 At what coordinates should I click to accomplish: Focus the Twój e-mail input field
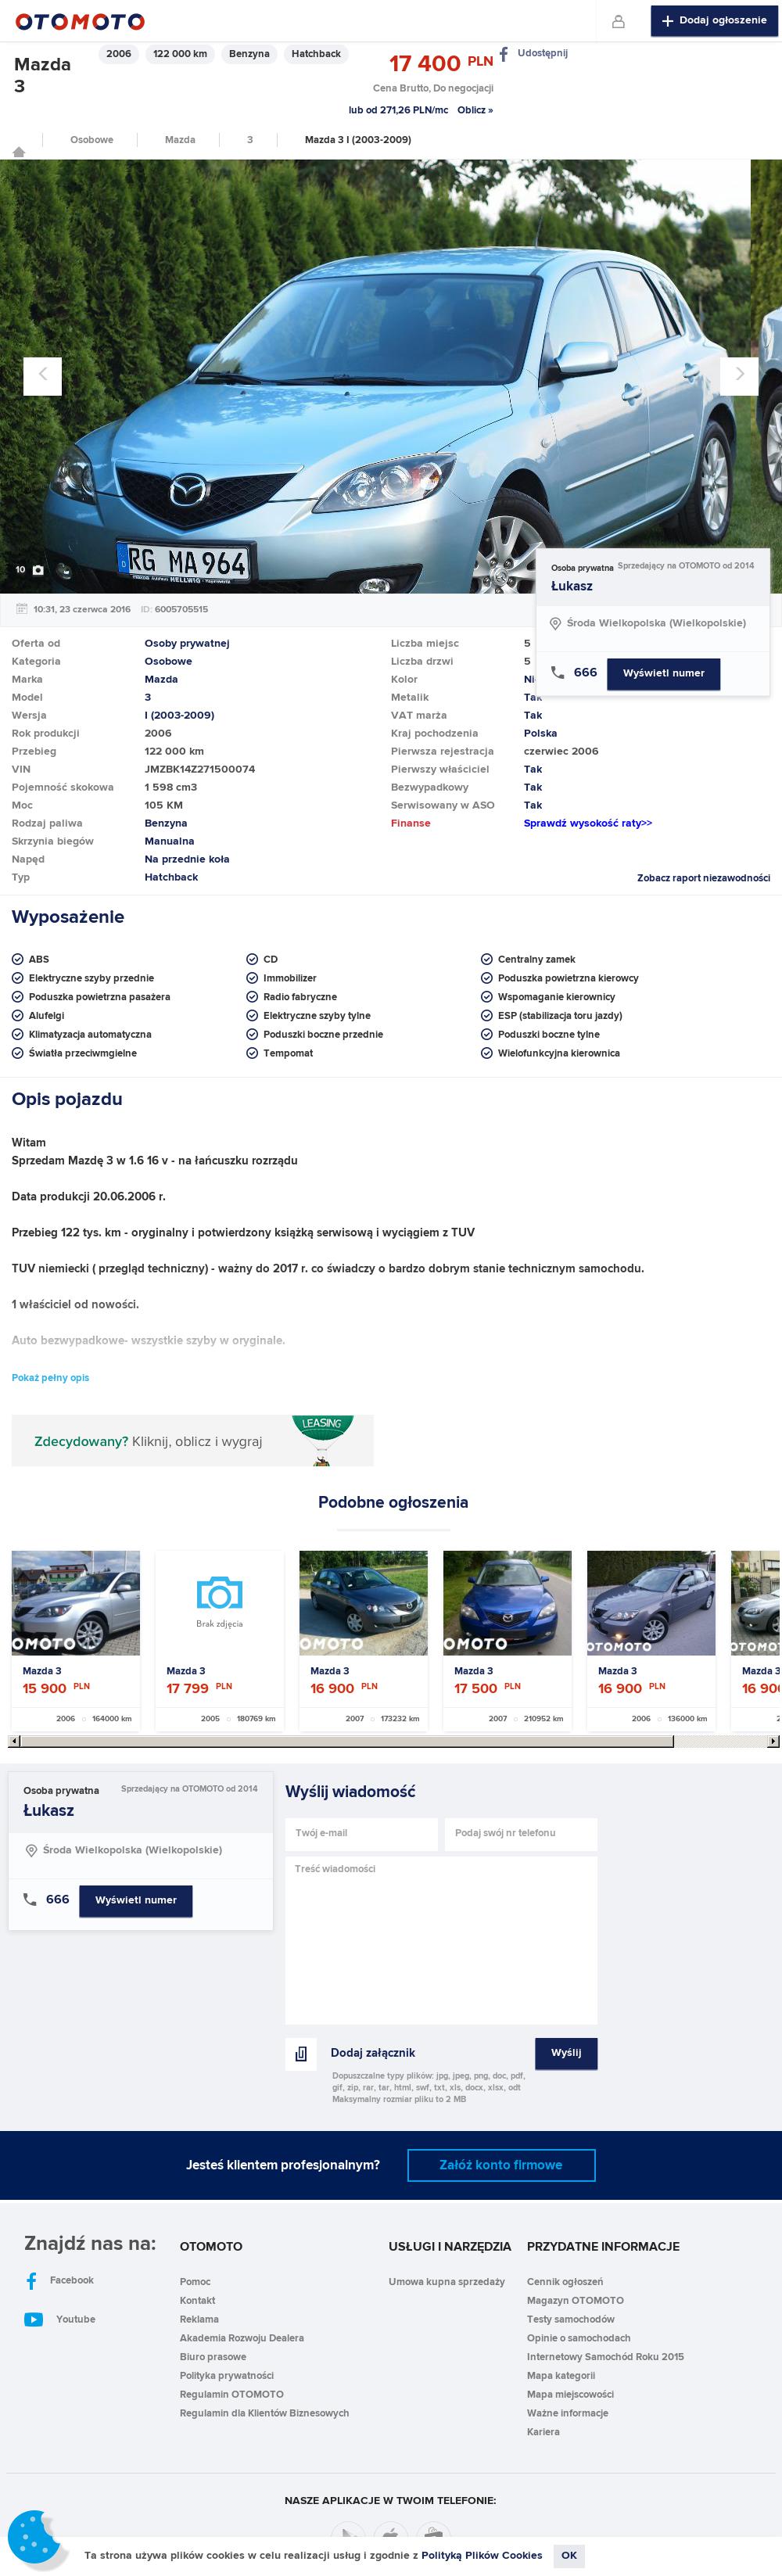point(362,1833)
